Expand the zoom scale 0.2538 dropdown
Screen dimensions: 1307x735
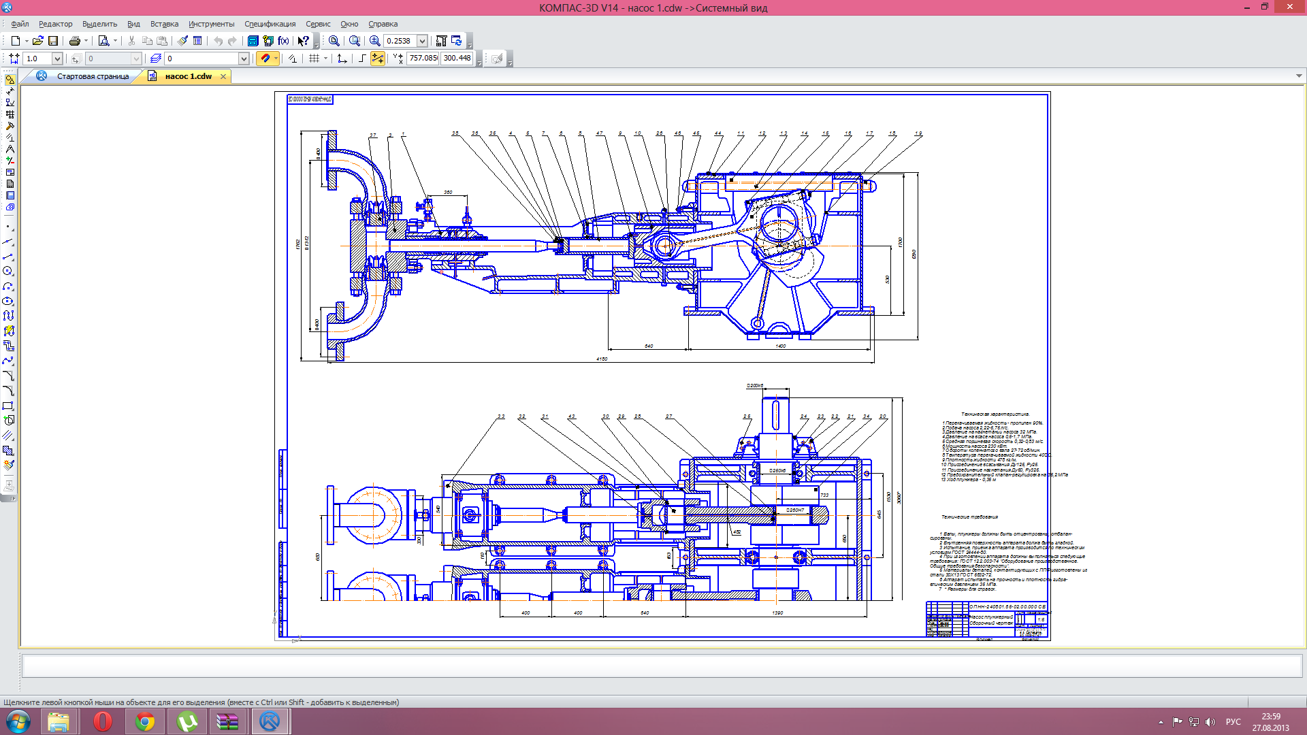[x=422, y=41]
